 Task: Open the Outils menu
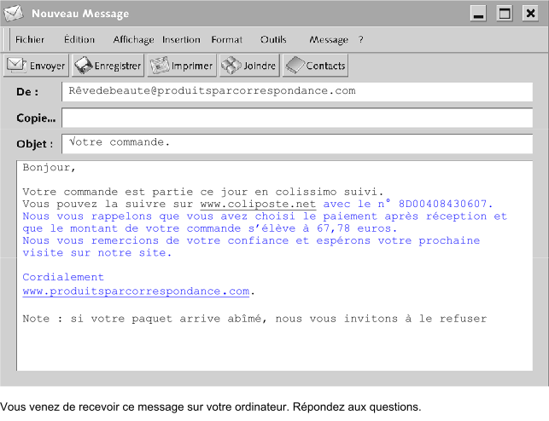click(273, 39)
